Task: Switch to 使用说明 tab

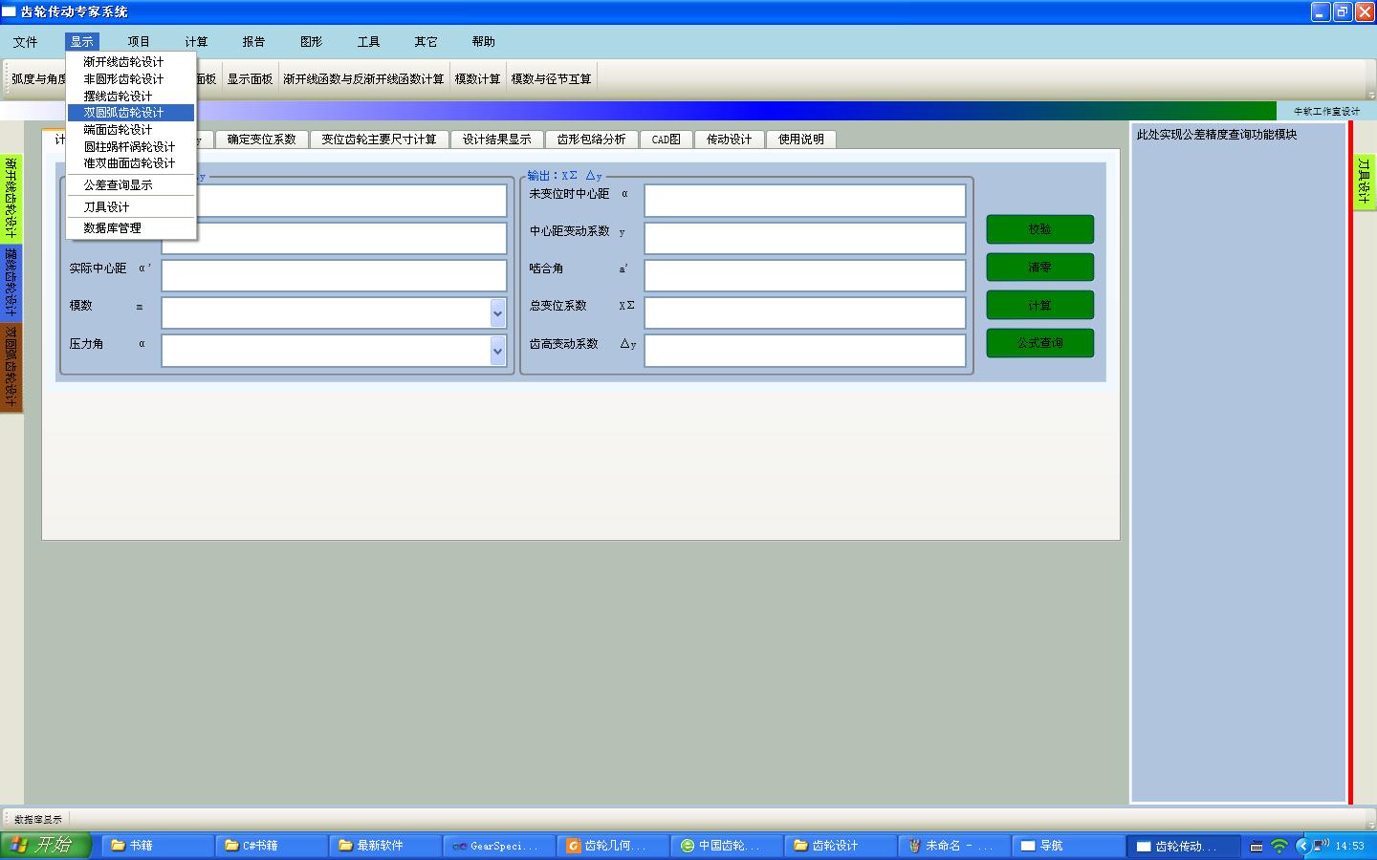Action: (800, 140)
